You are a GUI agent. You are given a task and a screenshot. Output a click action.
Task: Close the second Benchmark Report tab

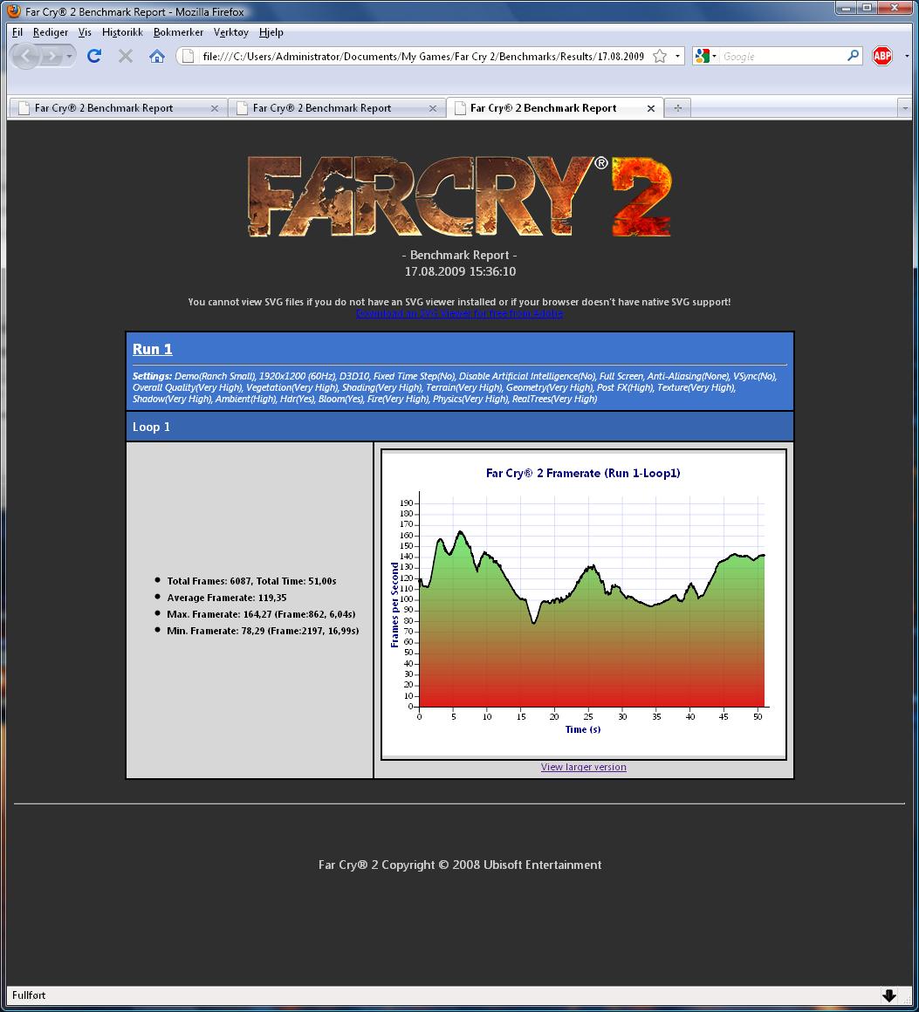(433, 108)
